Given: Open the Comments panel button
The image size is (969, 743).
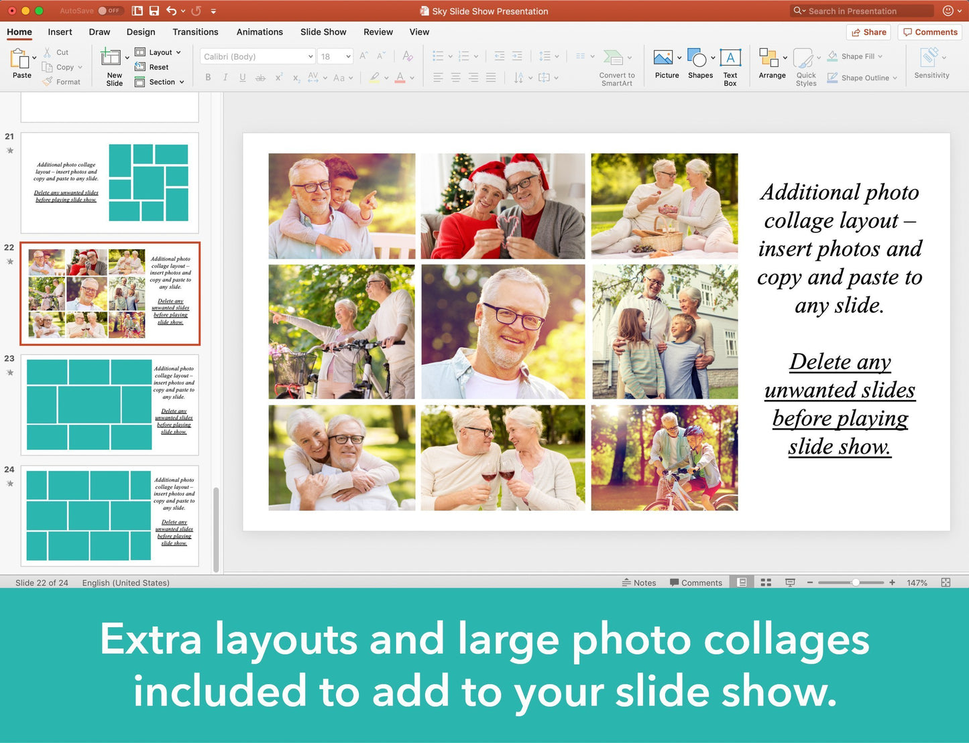Looking at the screenshot, I should point(929,31).
